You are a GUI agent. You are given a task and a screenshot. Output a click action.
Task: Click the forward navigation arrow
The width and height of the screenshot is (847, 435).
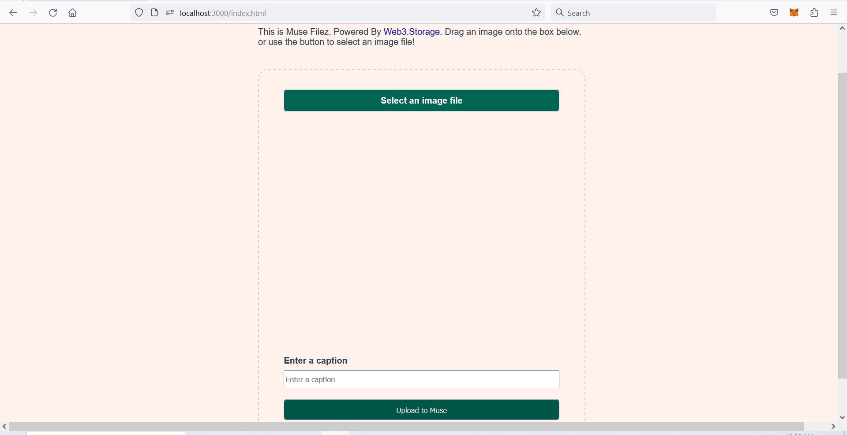point(33,13)
